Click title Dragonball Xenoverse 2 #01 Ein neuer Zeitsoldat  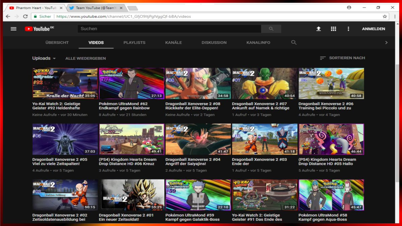coord(126,217)
